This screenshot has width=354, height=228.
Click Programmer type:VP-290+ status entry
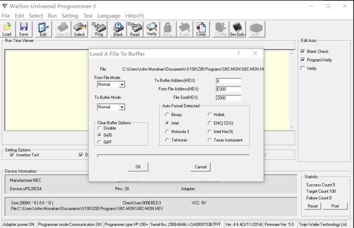pos(126,224)
